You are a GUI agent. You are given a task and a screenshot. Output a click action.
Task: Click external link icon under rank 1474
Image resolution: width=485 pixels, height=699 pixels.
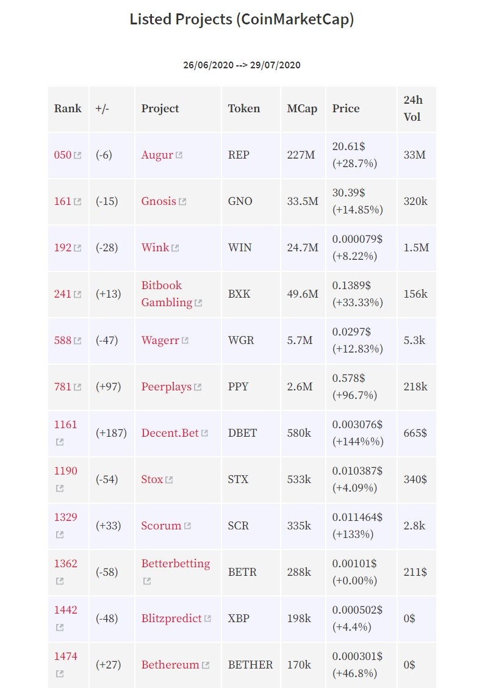click(60, 673)
